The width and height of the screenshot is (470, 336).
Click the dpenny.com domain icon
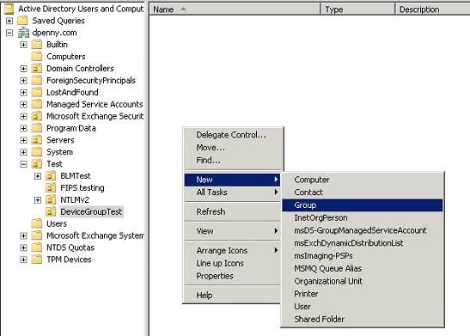coord(23,33)
